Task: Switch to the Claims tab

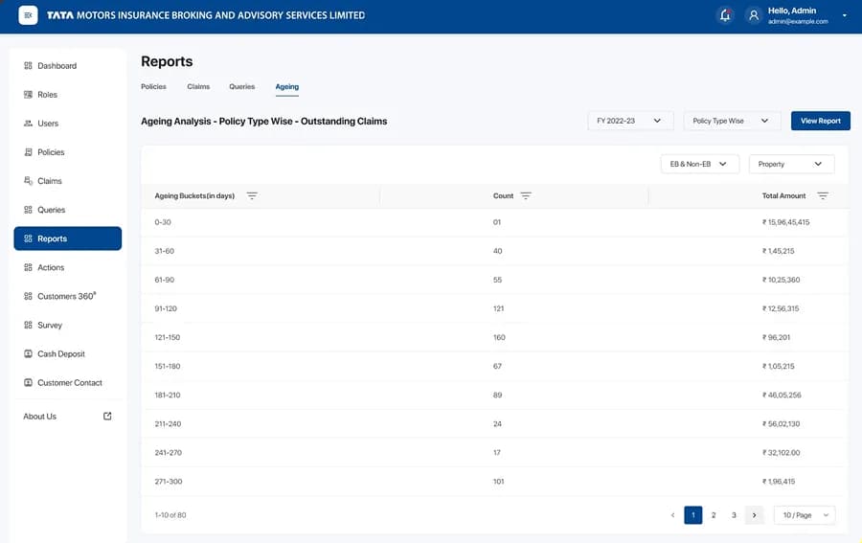Action: [x=198, y=87]
